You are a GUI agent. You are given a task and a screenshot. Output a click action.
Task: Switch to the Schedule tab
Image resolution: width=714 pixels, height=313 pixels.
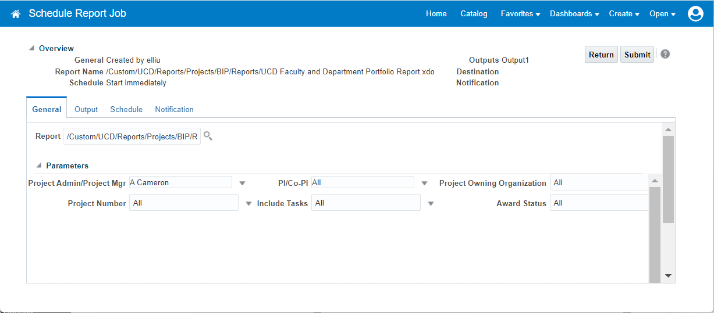pyautogui.click(x=126, y=109)
